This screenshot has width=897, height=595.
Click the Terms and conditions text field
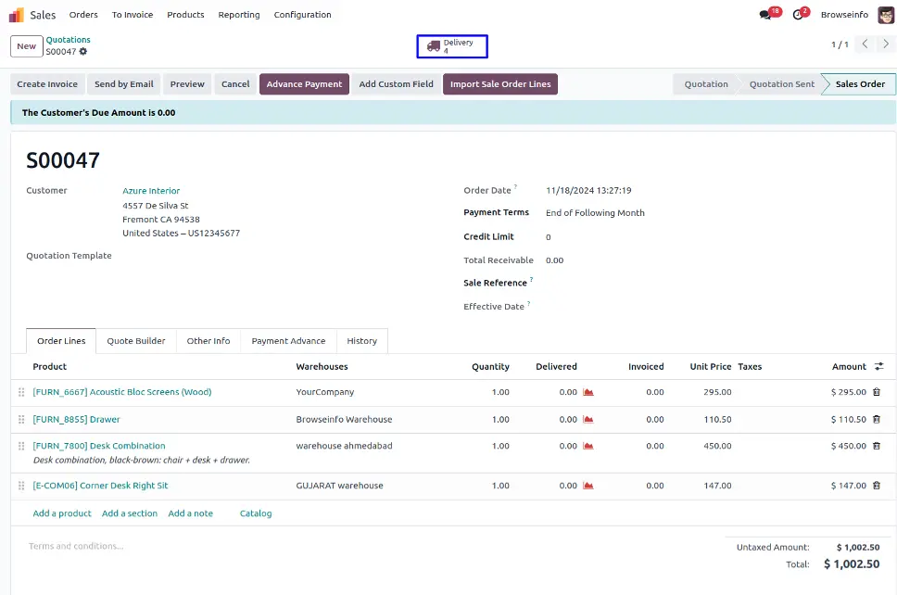(x=76, y=546)
